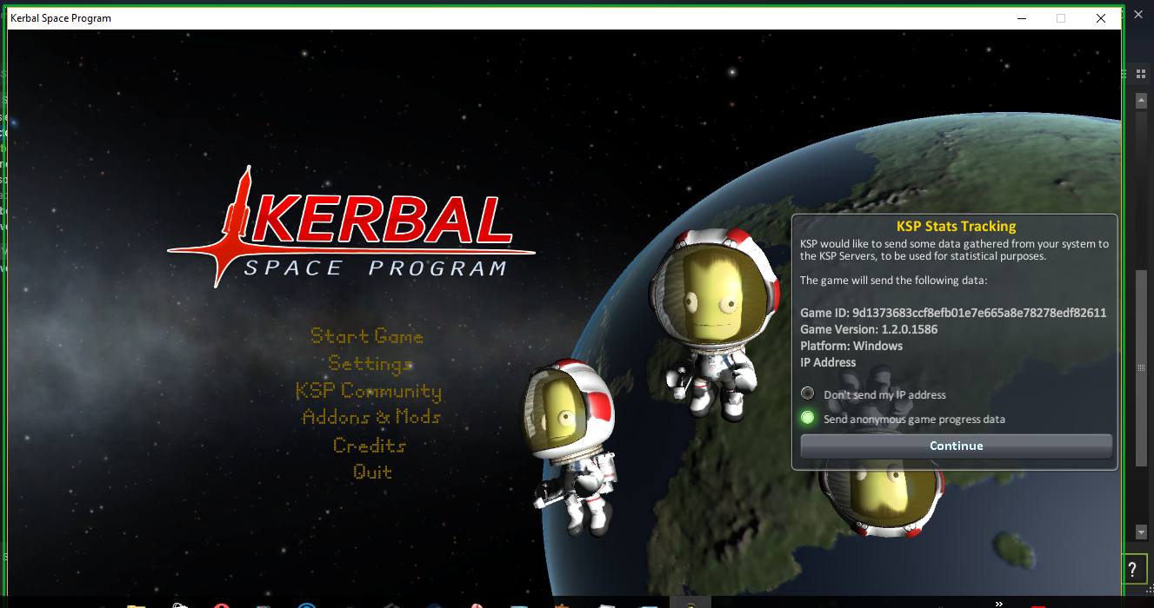
Task: Open the KSP Community link
Action: 369,391
